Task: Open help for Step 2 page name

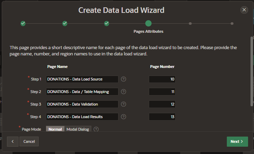Action: coord(123,92)
